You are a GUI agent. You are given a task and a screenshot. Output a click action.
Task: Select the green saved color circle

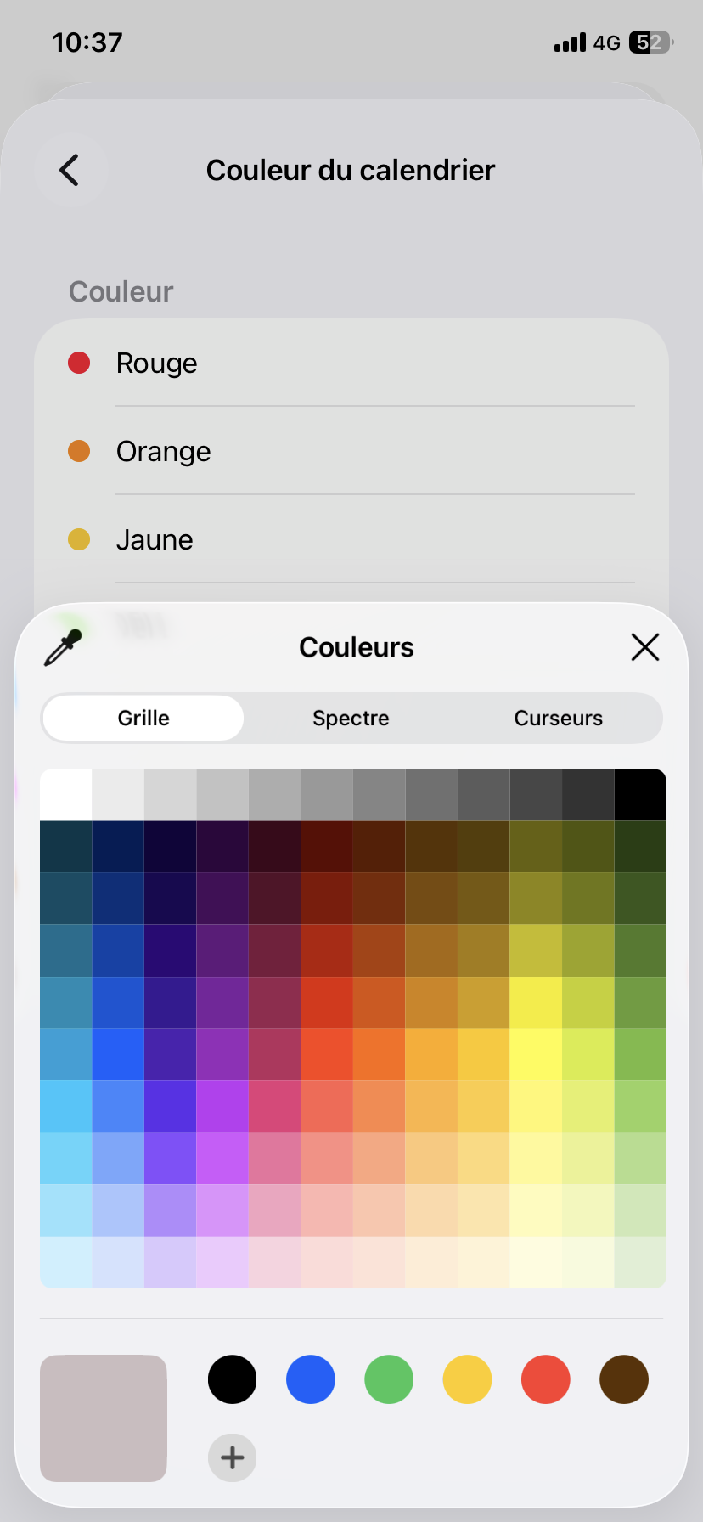[x=389, y=1379]
